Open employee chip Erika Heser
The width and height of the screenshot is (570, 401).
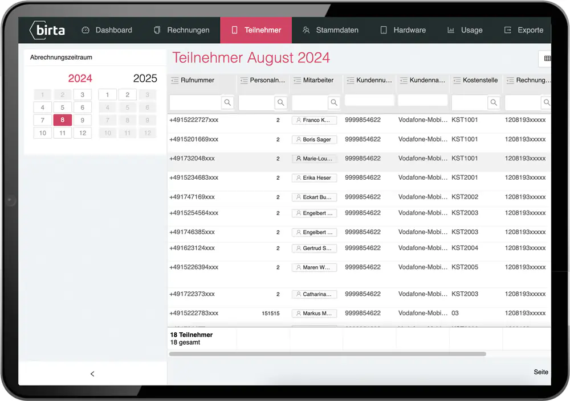click(315, 178)
